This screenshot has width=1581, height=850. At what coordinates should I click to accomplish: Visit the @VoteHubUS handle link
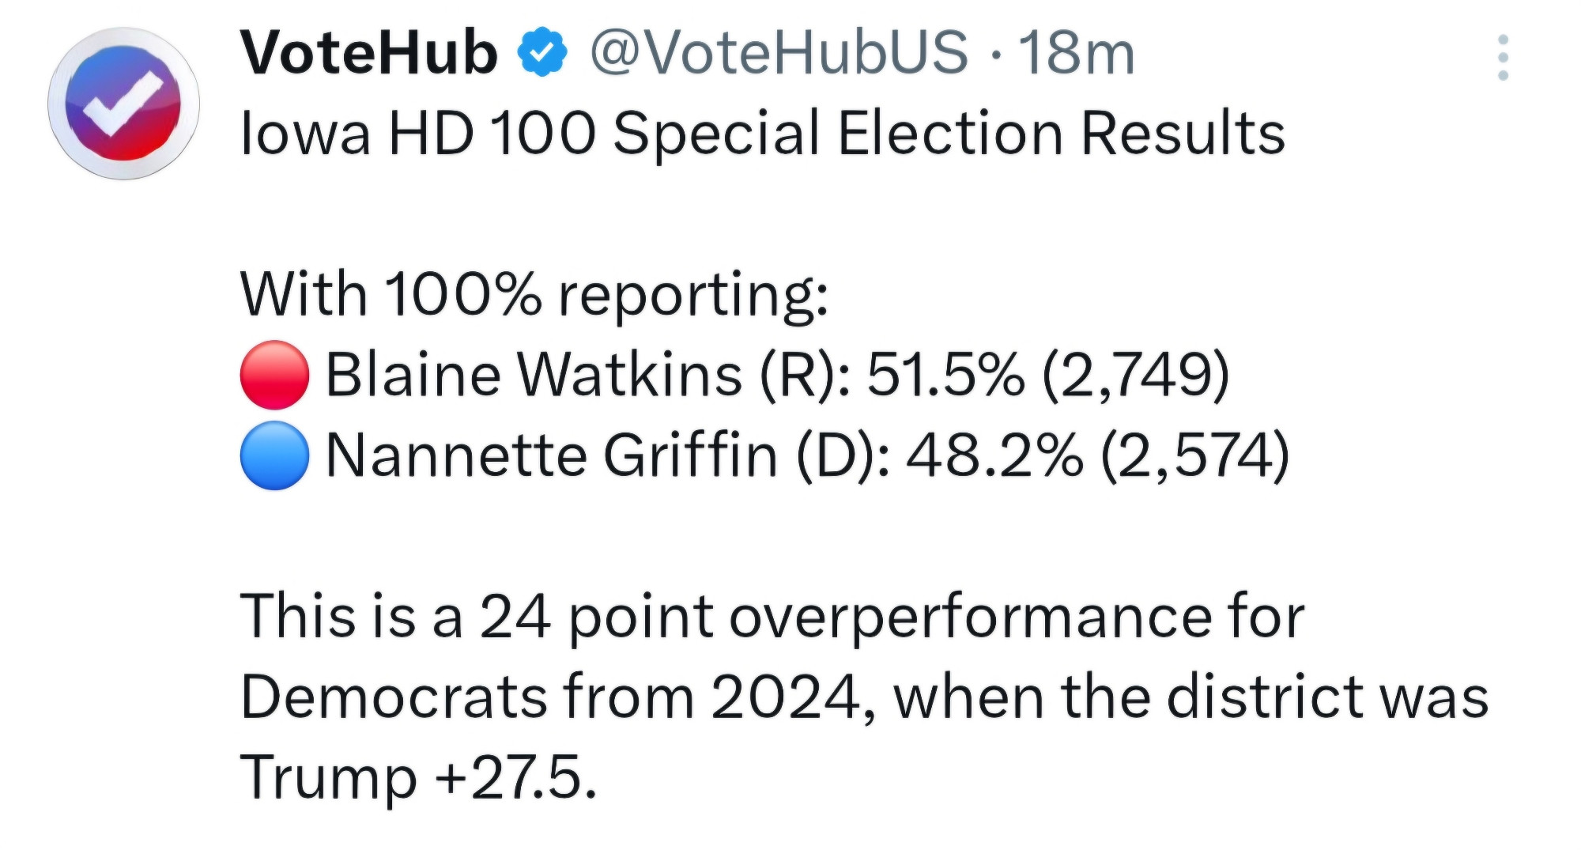point(779,53)
